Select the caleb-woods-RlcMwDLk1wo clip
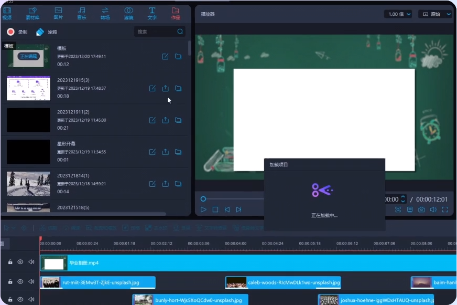This screenshot has height=305, width=457. click(x=283, y=282)
